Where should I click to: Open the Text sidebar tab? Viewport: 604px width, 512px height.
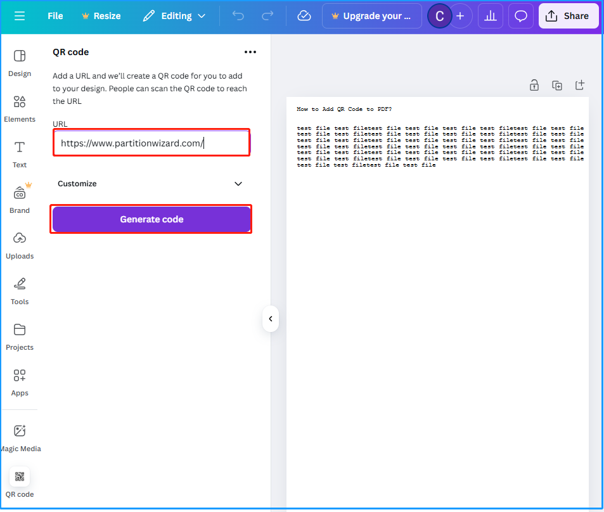[20, 155]
